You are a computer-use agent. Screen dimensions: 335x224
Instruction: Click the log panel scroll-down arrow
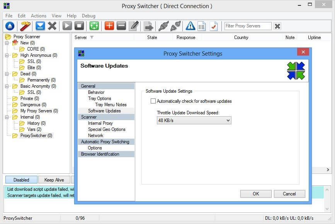(x=327, y=209)
